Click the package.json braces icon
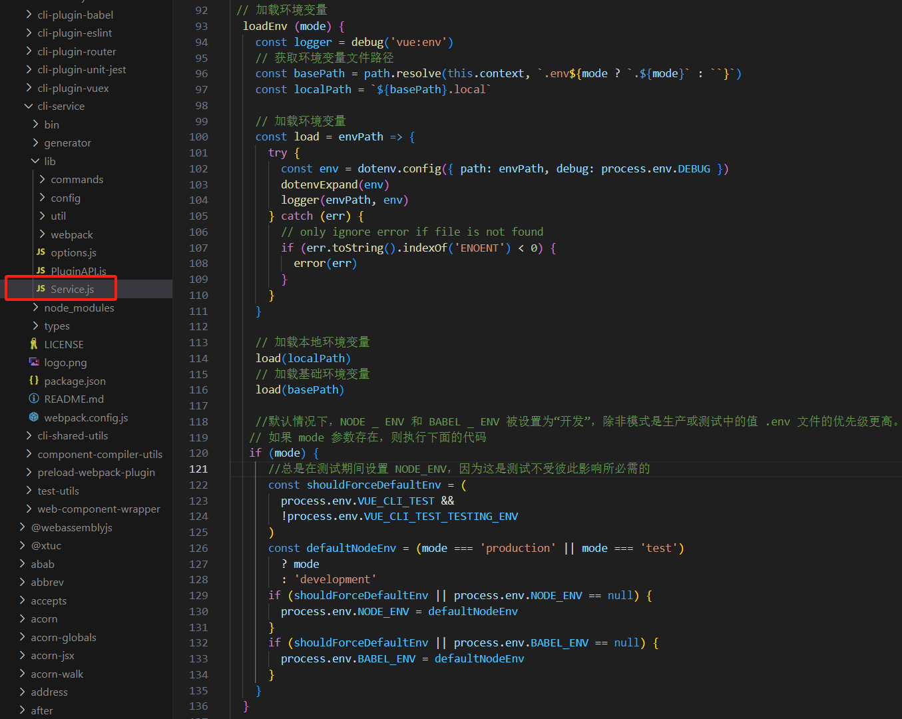902x719 pixels. (34, 381)
